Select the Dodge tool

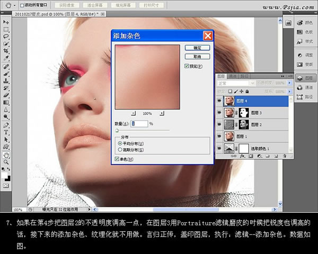point(6,116)
